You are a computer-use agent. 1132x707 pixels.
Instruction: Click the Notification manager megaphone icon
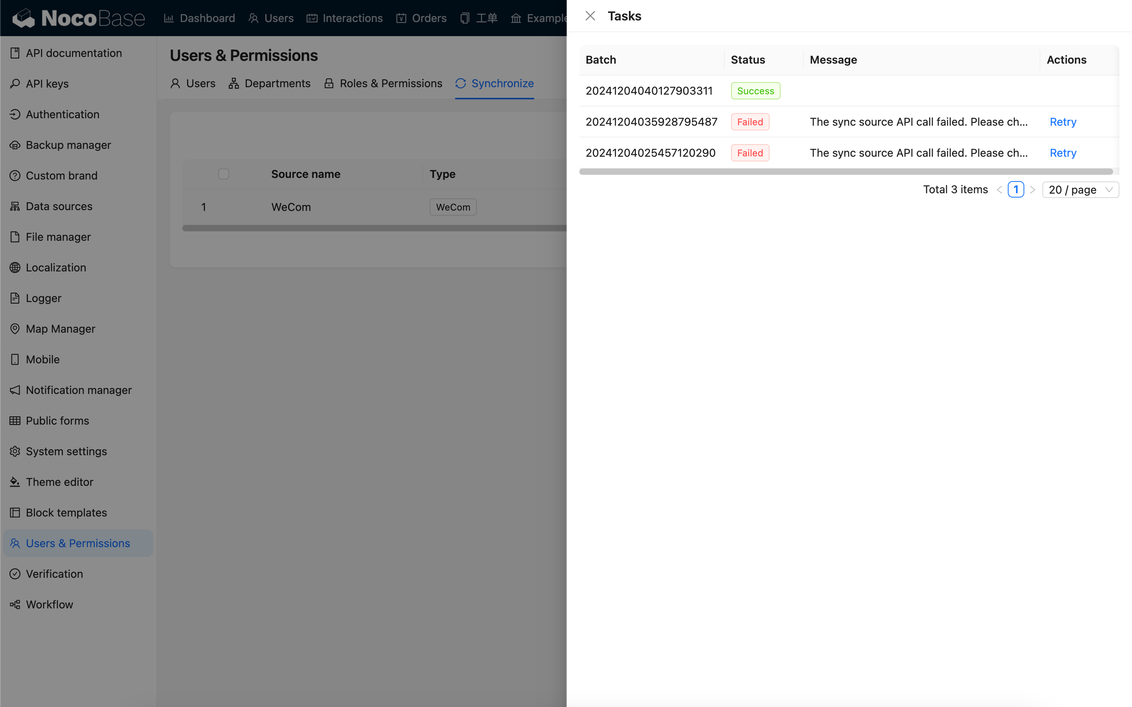15,390
